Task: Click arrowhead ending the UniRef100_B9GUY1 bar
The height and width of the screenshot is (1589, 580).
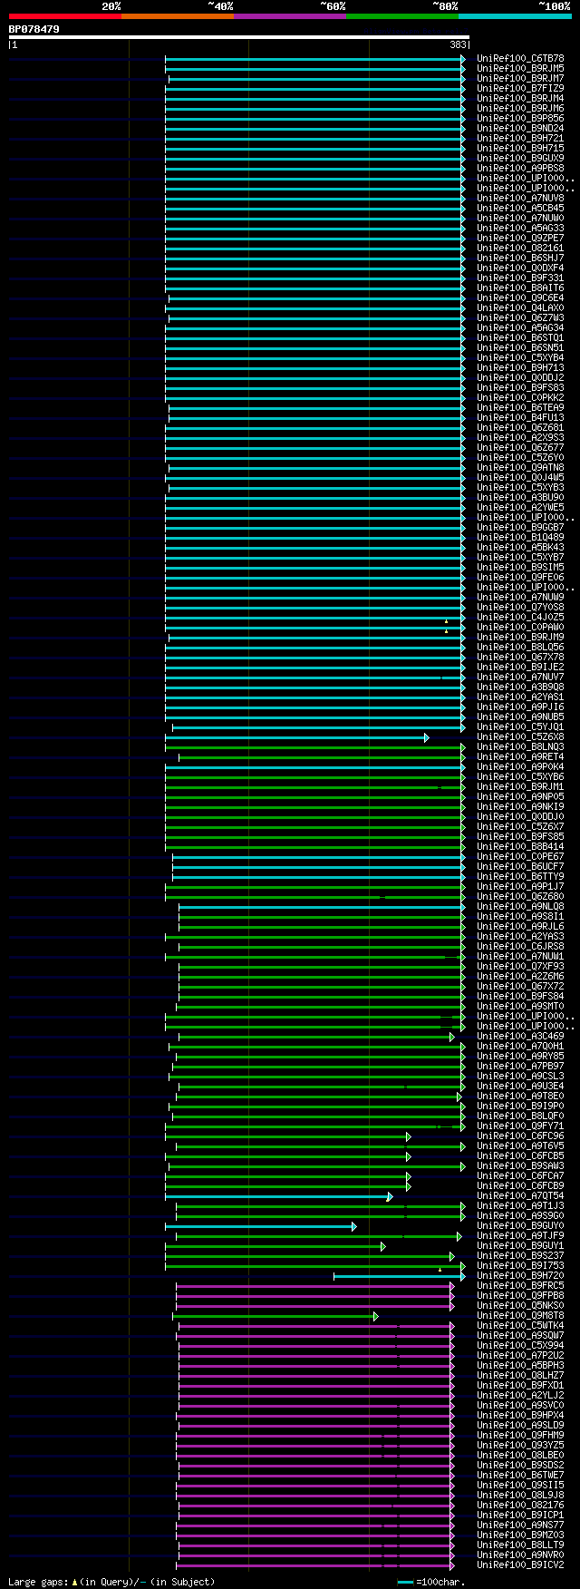Action: (383, 1246)
